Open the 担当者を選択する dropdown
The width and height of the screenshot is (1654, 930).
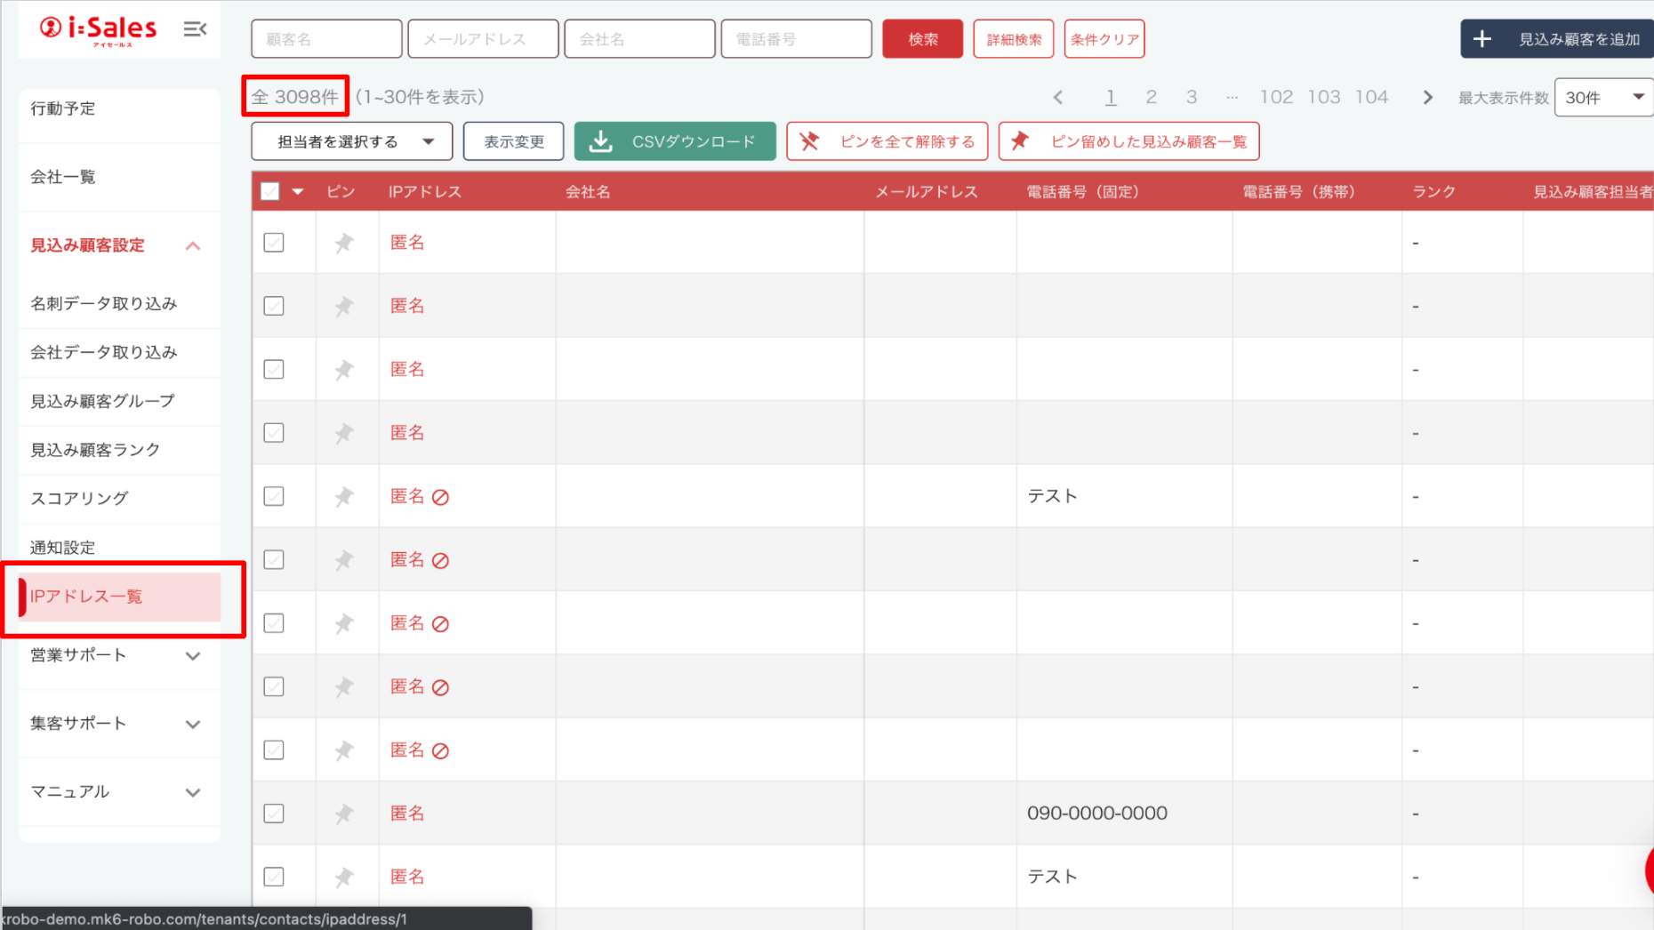(351, 141)
